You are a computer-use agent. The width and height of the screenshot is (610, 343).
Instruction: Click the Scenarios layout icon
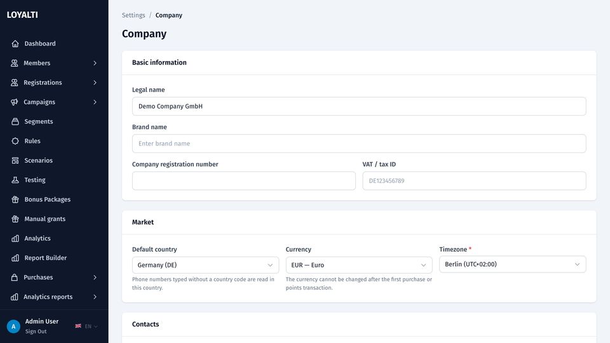(15, 160)
